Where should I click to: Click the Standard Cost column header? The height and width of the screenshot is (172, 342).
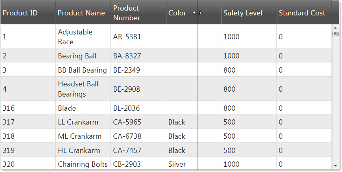pyautogui.click(x=302, y=13)
